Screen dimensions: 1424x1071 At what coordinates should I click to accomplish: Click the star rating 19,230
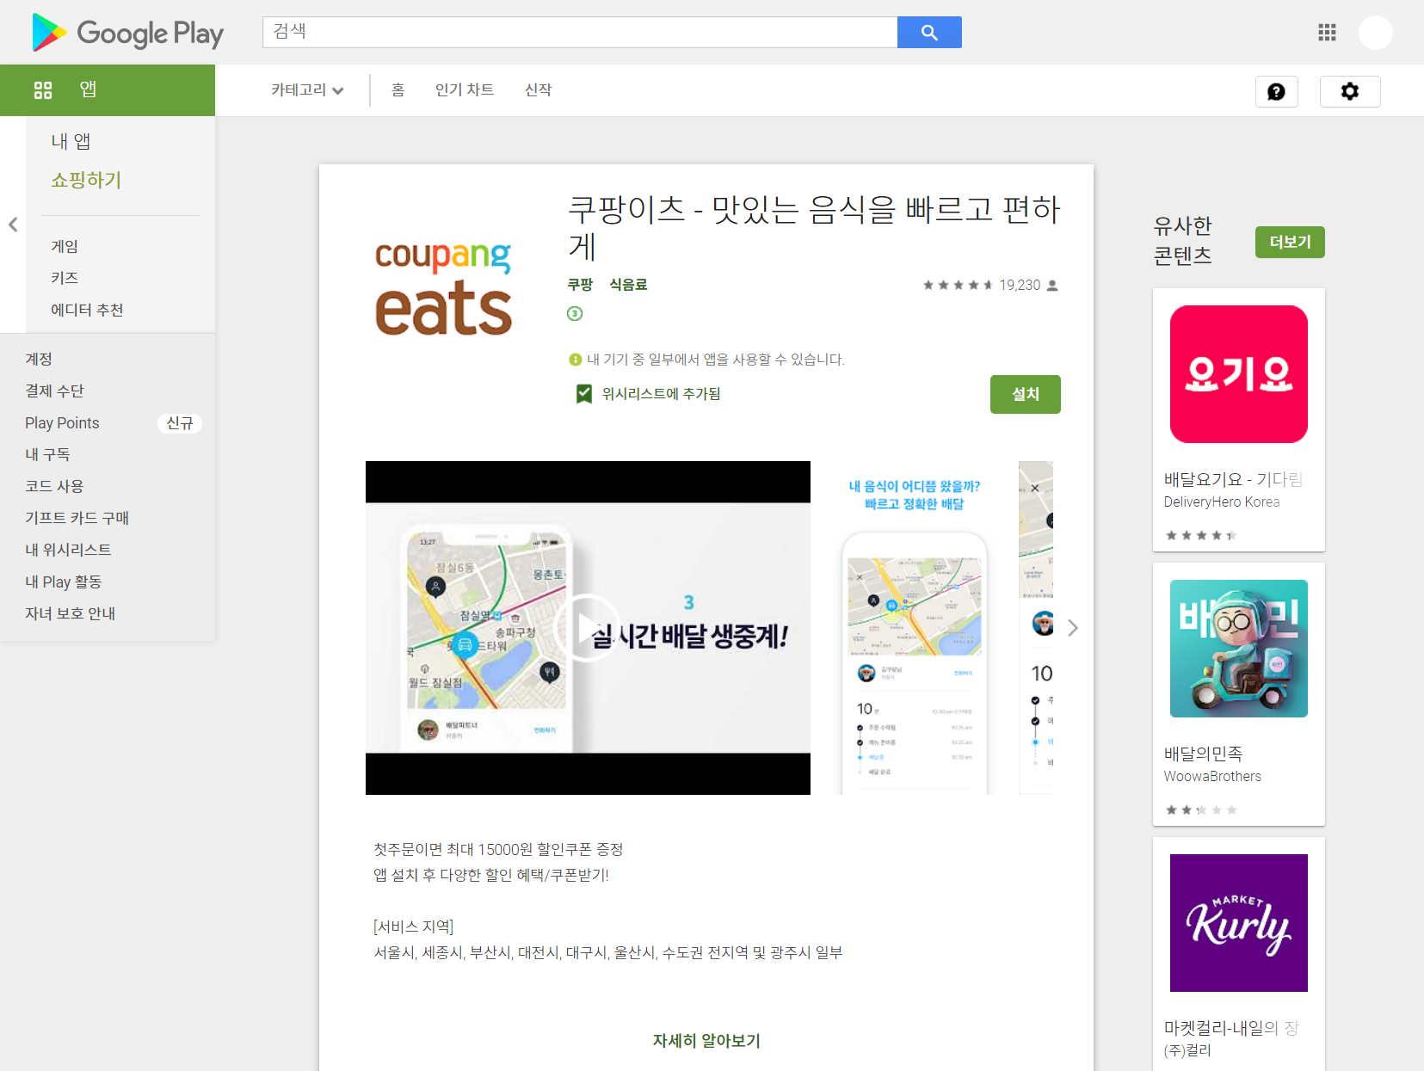click(989, 285)
